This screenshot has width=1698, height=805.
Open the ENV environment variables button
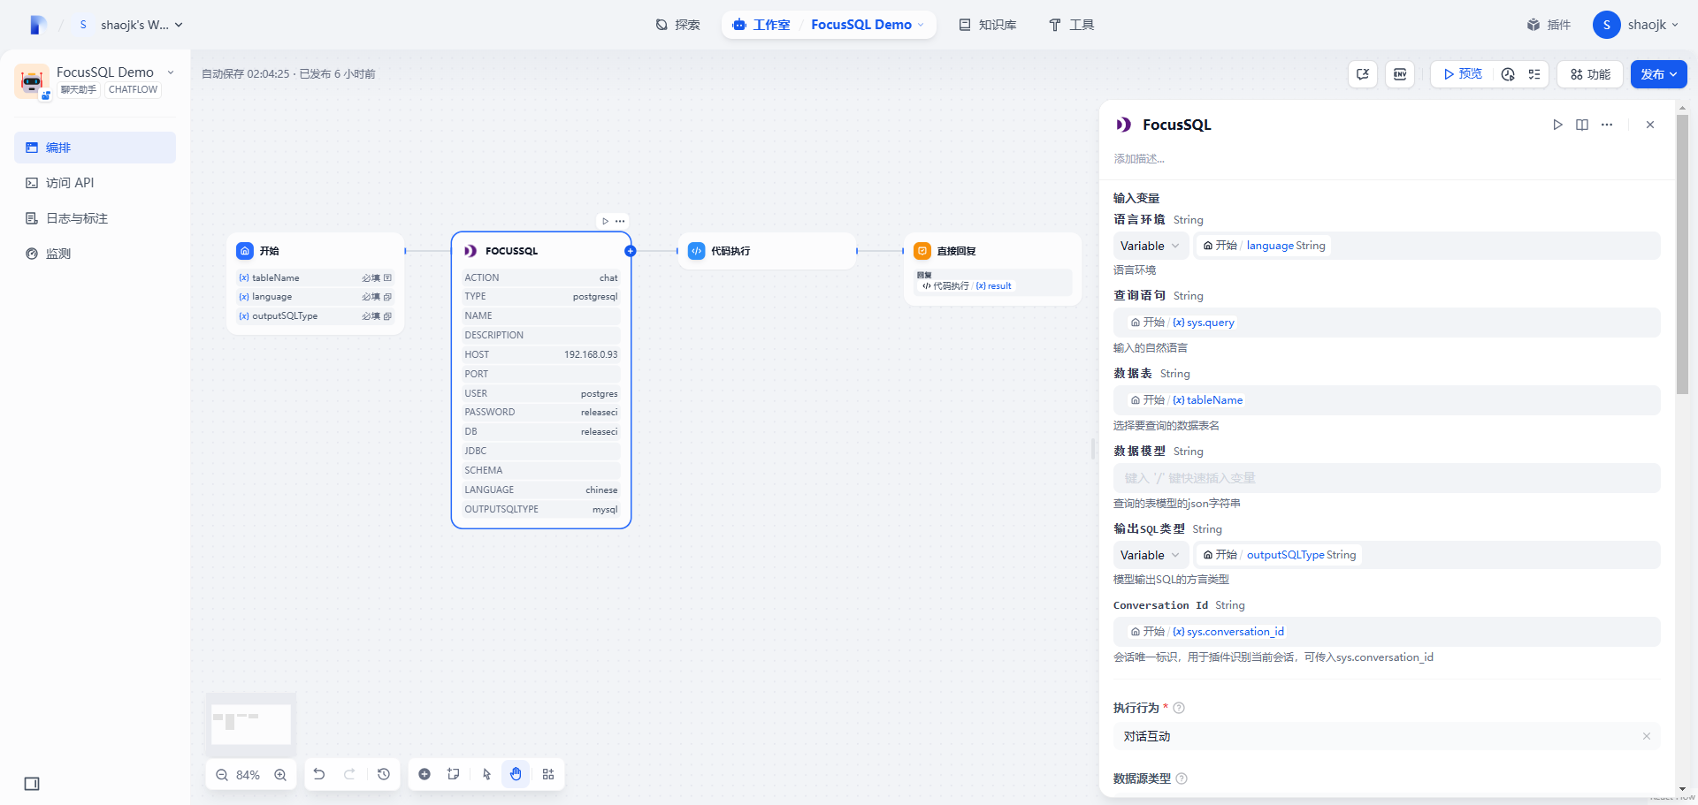pyautogui.click(x=1400, y=74)
